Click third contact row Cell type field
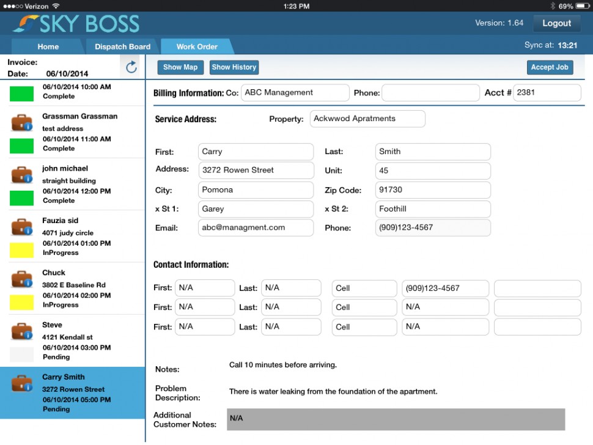 [364, 327]
